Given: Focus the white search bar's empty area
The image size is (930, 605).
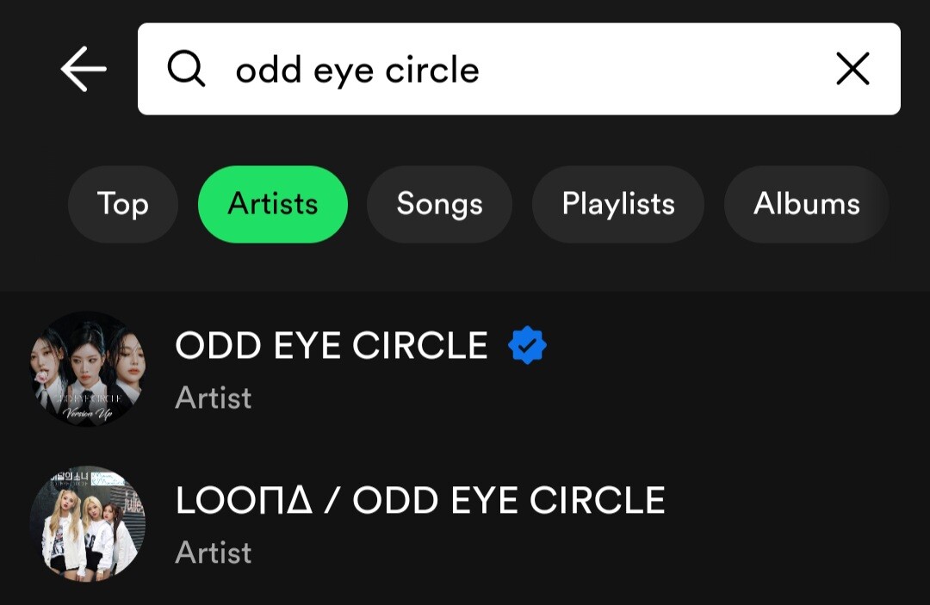Looking at the screenshot, I should 654,69.
